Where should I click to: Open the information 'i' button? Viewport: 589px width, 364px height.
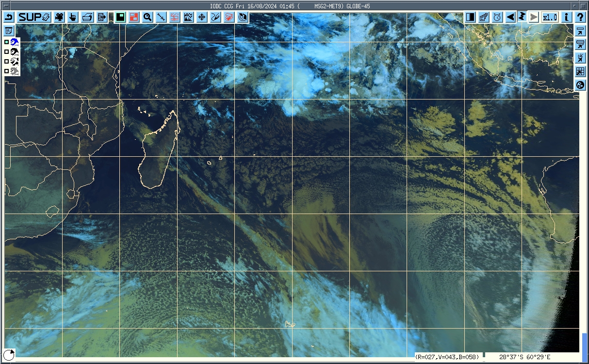566,17
